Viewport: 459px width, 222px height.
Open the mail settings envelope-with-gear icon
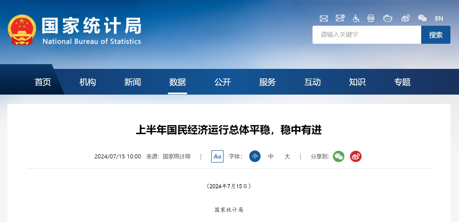point(340,18)
